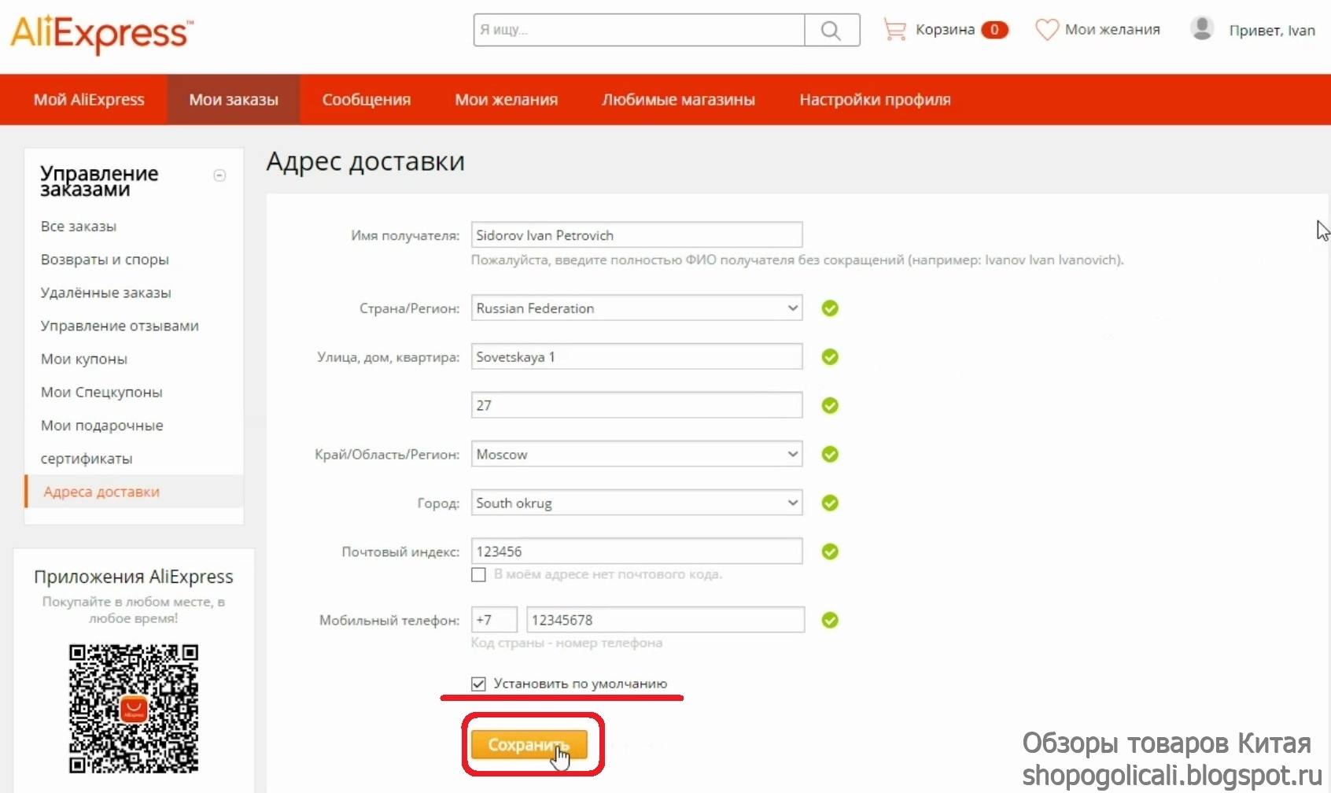Screen dimensions: 1331x793
Task: Open the Удалённые заказы link
Action: coord(106,293)
